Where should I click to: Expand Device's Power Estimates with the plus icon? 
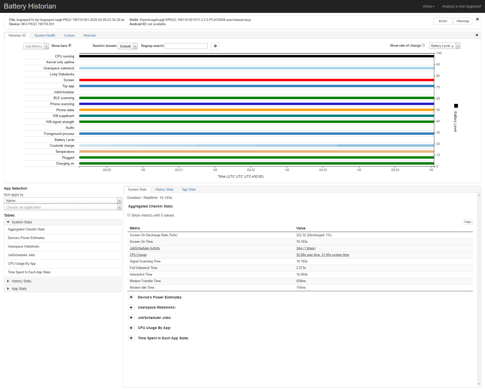[x=131, y=297]
